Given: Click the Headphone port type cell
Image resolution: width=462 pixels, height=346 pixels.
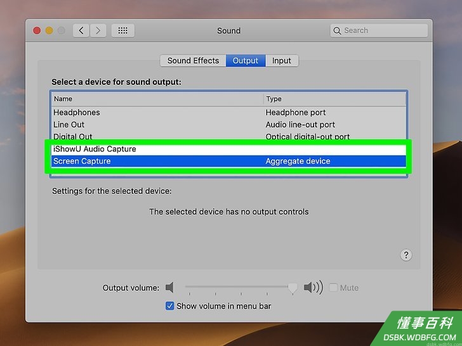Looking at the screenshot, I should [x=296, y=112].
